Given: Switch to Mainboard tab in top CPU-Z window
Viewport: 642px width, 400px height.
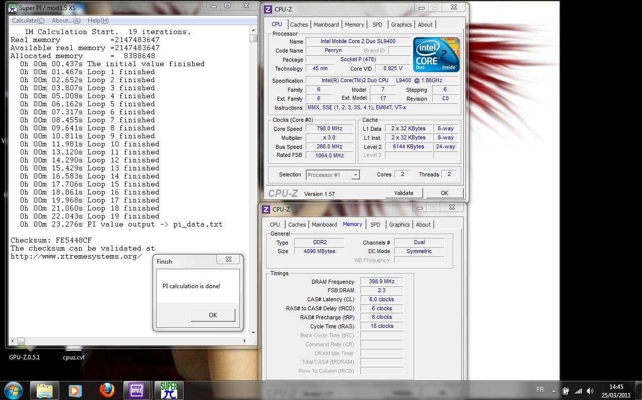Looking at the screenshot, I should 326,25.
